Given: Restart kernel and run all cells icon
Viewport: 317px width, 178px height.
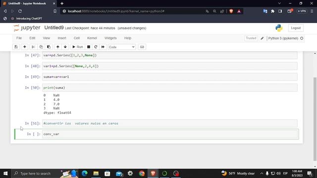Looking at the screenshot, I should 103,47.
